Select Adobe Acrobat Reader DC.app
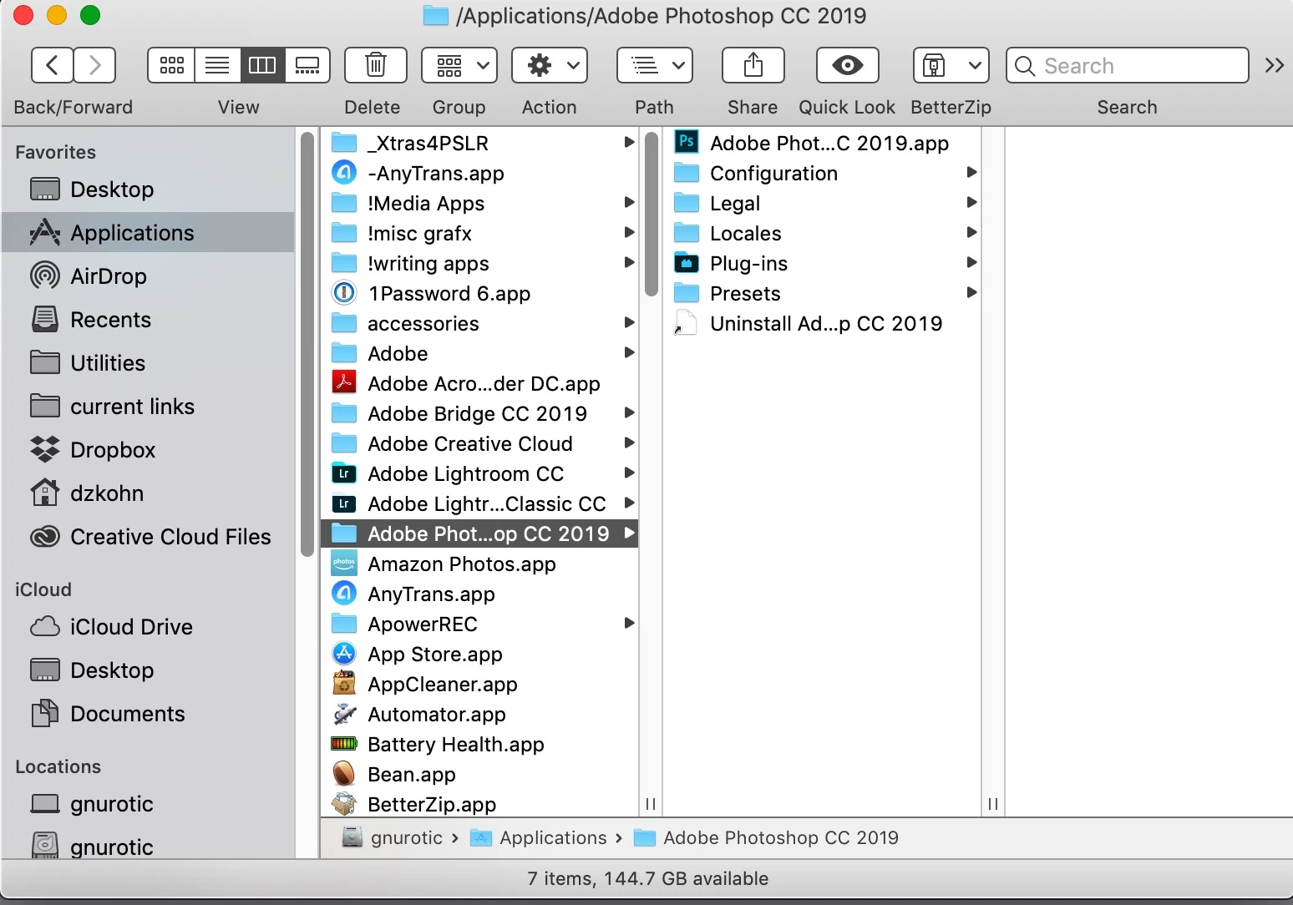Viewport: 1293px width, 905px height. [479, 384]
